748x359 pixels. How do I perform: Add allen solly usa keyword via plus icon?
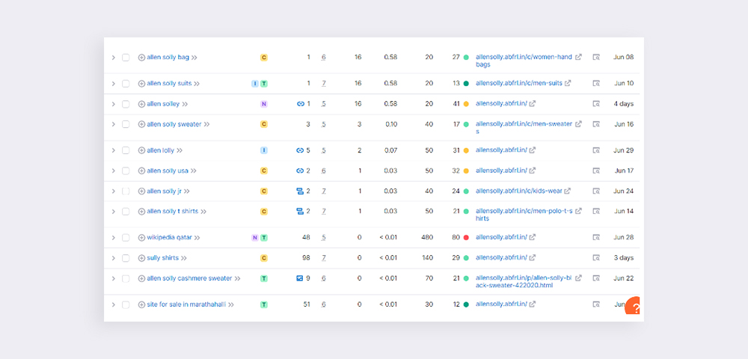click(141, 171)
